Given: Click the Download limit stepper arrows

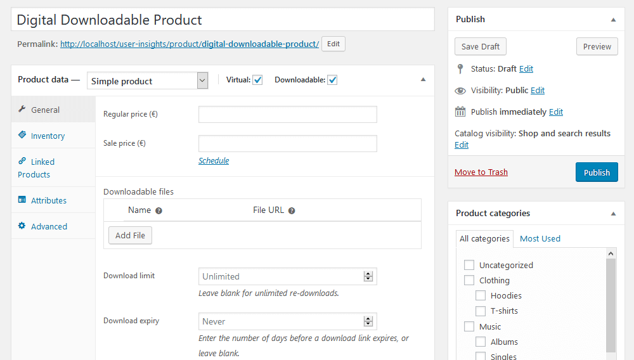Looking at the screenshot, I should [368, 276].
